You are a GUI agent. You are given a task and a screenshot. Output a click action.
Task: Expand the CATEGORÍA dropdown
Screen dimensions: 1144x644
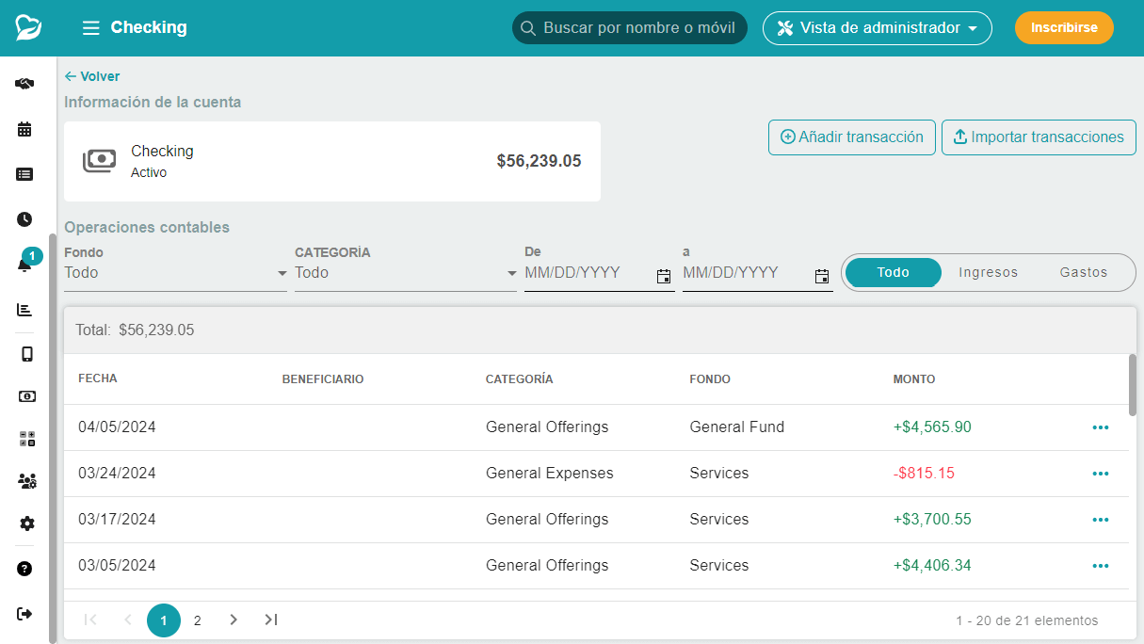click(406, 273)
